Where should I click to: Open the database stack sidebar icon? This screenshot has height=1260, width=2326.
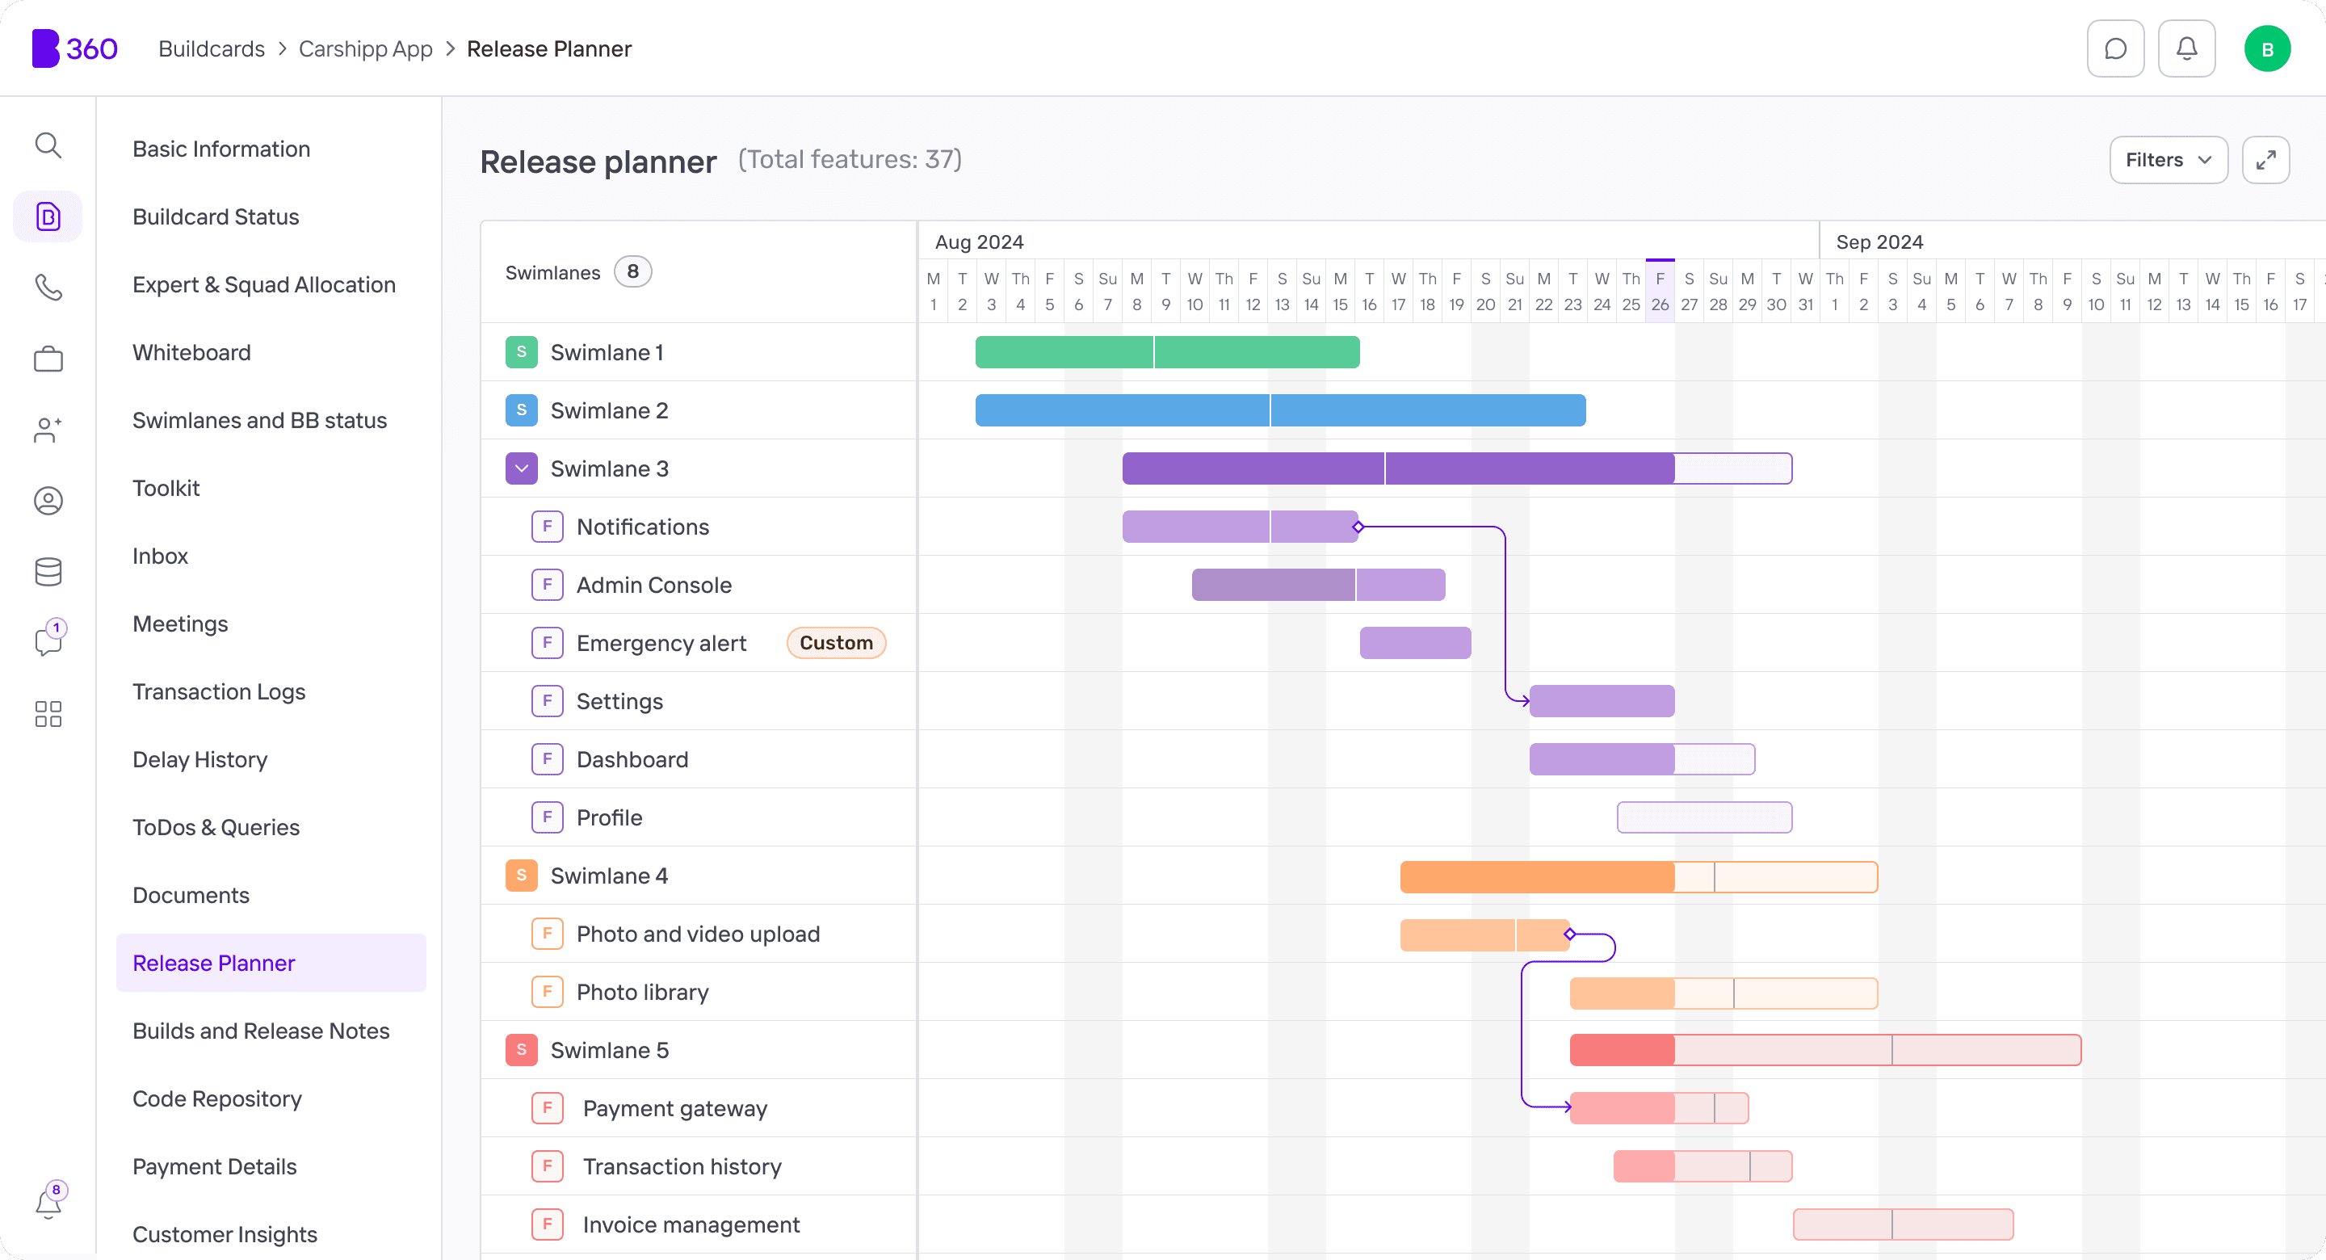48,572
